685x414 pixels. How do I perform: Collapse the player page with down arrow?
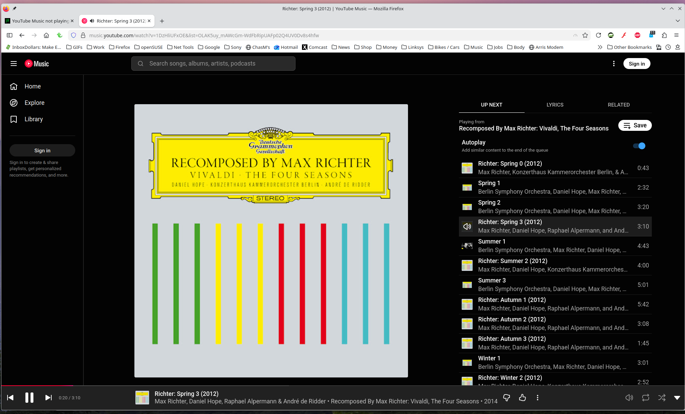(x=677, y=398)
